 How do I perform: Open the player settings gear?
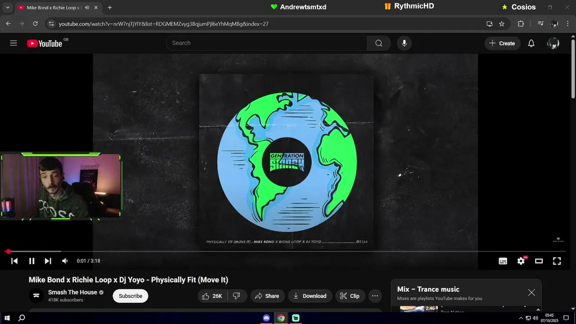521,261
